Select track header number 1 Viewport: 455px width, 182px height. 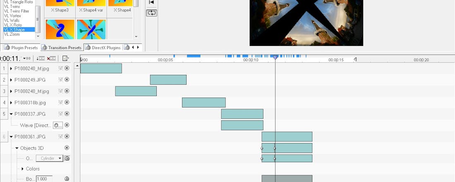4,69
